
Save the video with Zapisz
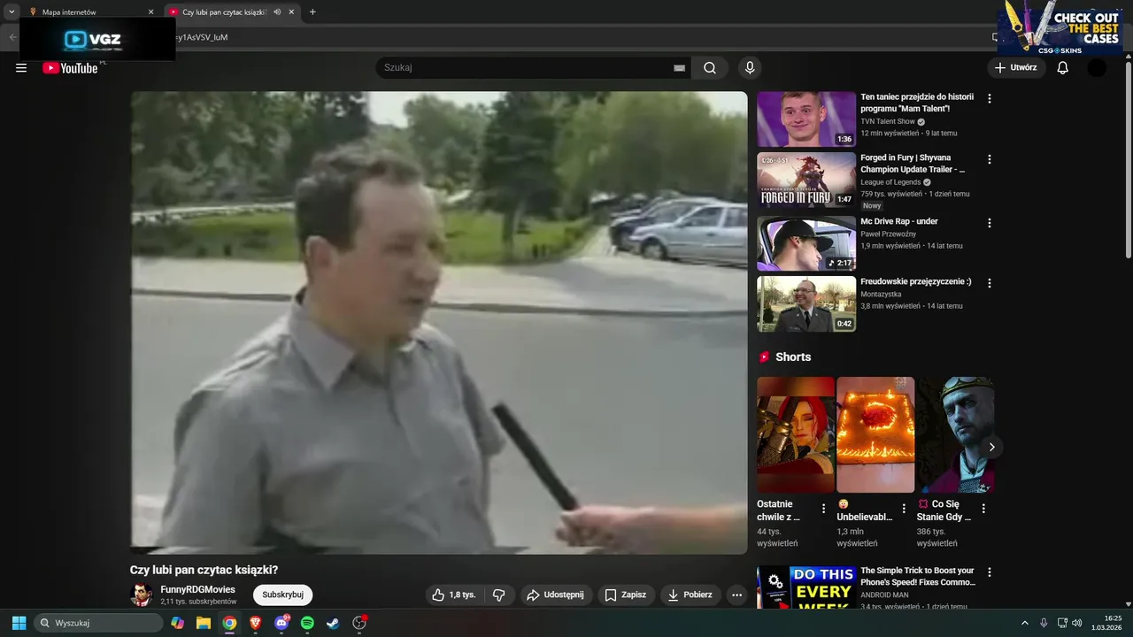click(626, 595)
